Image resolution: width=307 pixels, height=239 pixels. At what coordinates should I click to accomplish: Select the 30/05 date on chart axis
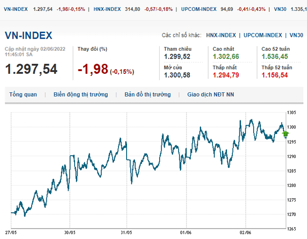[70, 233]
